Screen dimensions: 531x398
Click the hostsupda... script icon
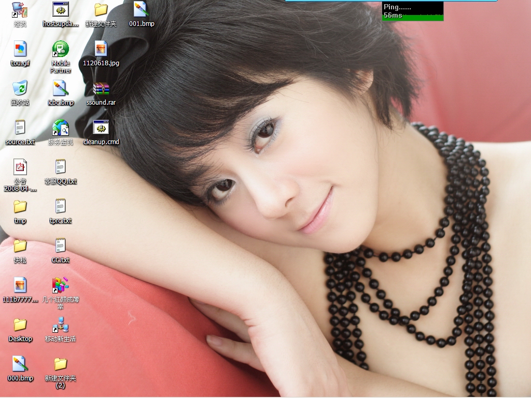coord(60,10)
